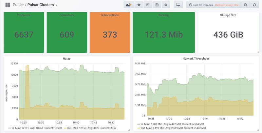Open the share dashboard icon
The height and width of the screenshot is (133, 262).
click(x=148, y=5)
